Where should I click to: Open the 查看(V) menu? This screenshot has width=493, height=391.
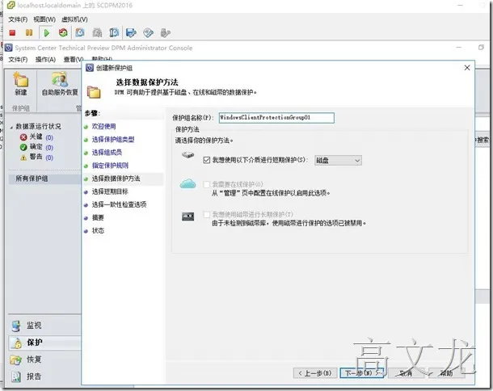pyautogui.click(x=74, y=60)
